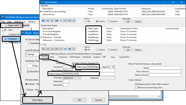Viewport: 186px width, 105px height.
Task: Select Show All radio for Groups
Action: tap(86, 21)
